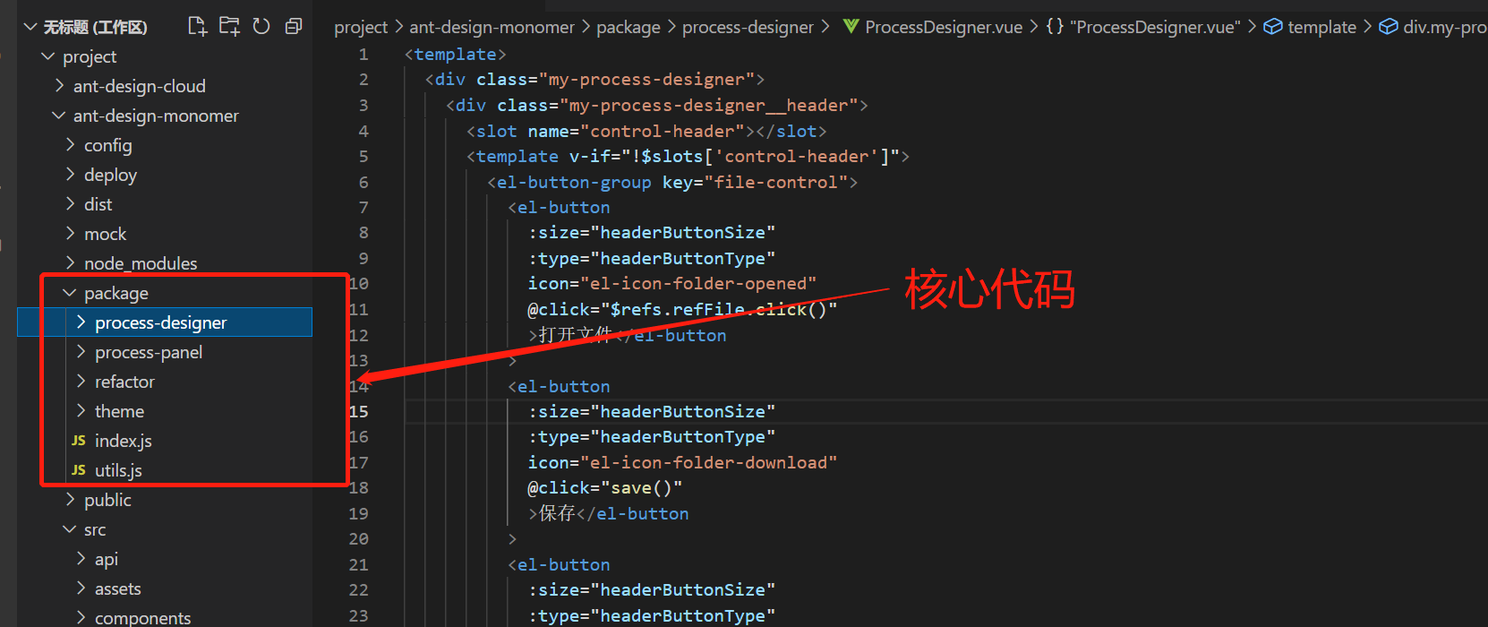Click the 保存 button text line
Viewport: 1488px width, 627px height.
(x=609, y=514)
